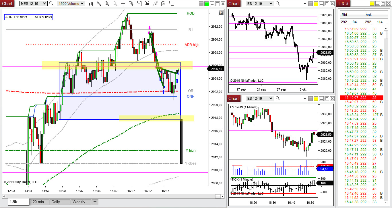Select the drawing tools pencil icon
The width and height of the screenshot is (392, 208).
pyautogui.click(x=99, y=3)
